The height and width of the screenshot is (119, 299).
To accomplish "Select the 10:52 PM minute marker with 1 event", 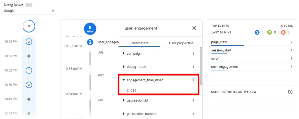I will pos(29,70).
